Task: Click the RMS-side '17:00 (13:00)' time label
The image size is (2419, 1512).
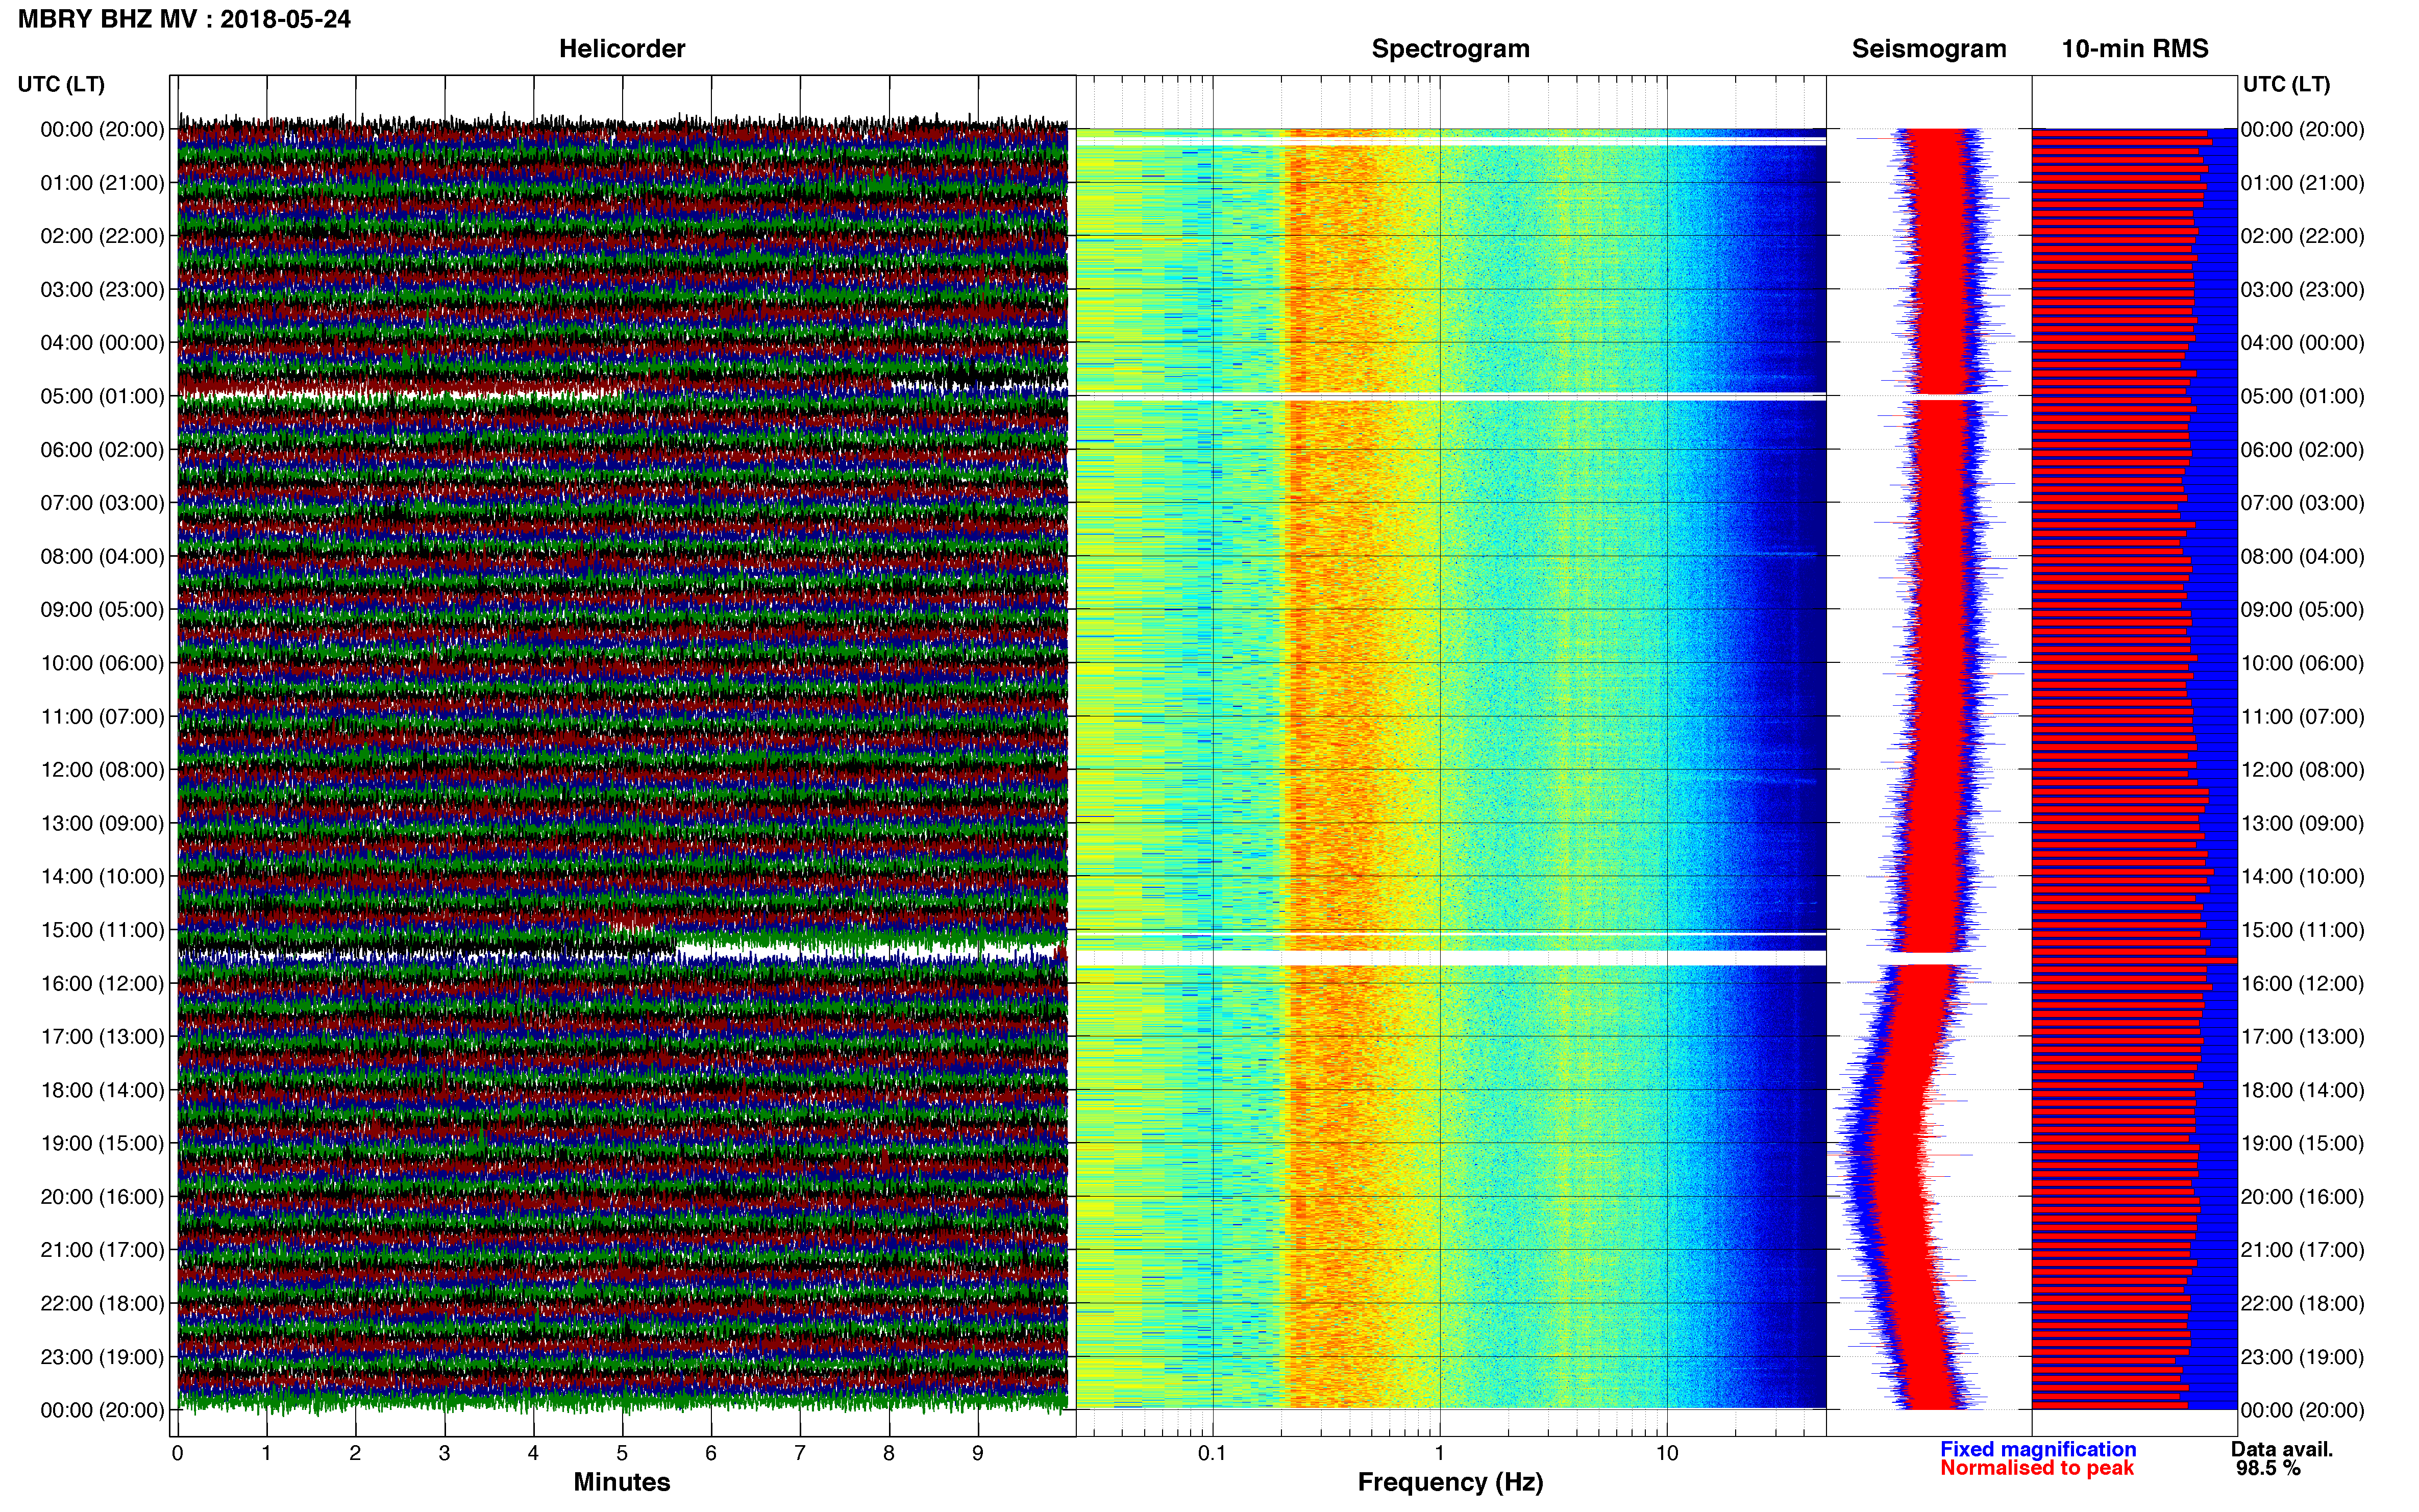Action: (x=2302, y=1037)
